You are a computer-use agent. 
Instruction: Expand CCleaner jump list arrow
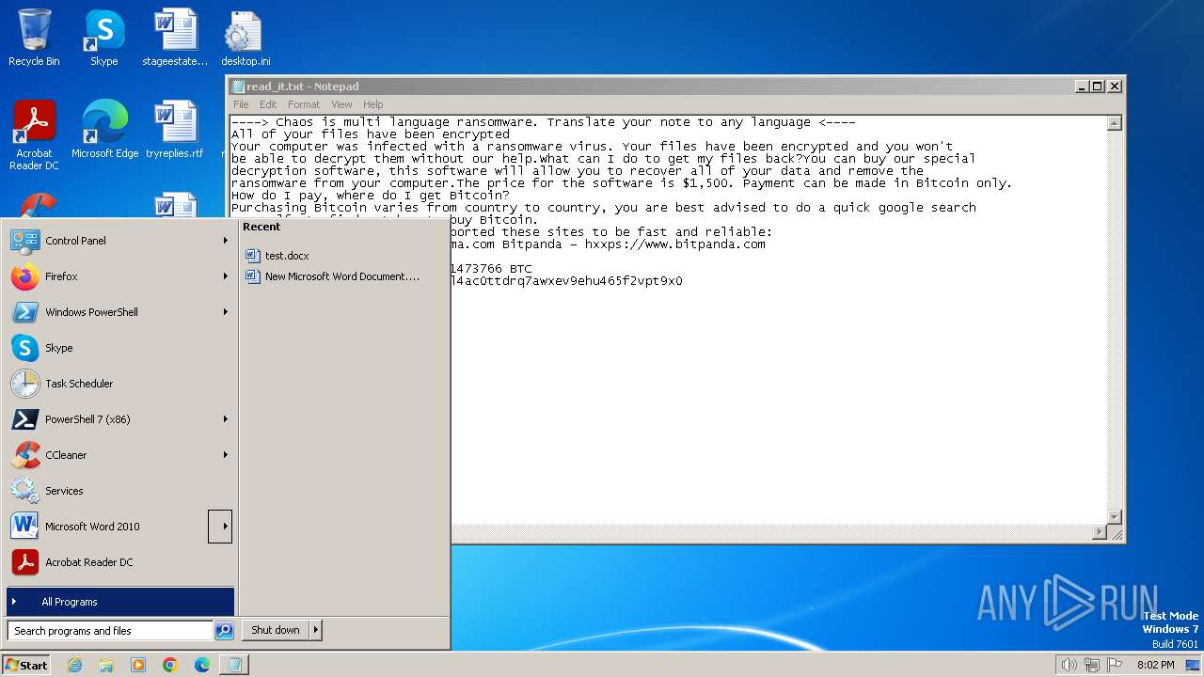coord(225,455)
